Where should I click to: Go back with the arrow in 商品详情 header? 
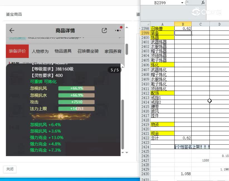12,30
